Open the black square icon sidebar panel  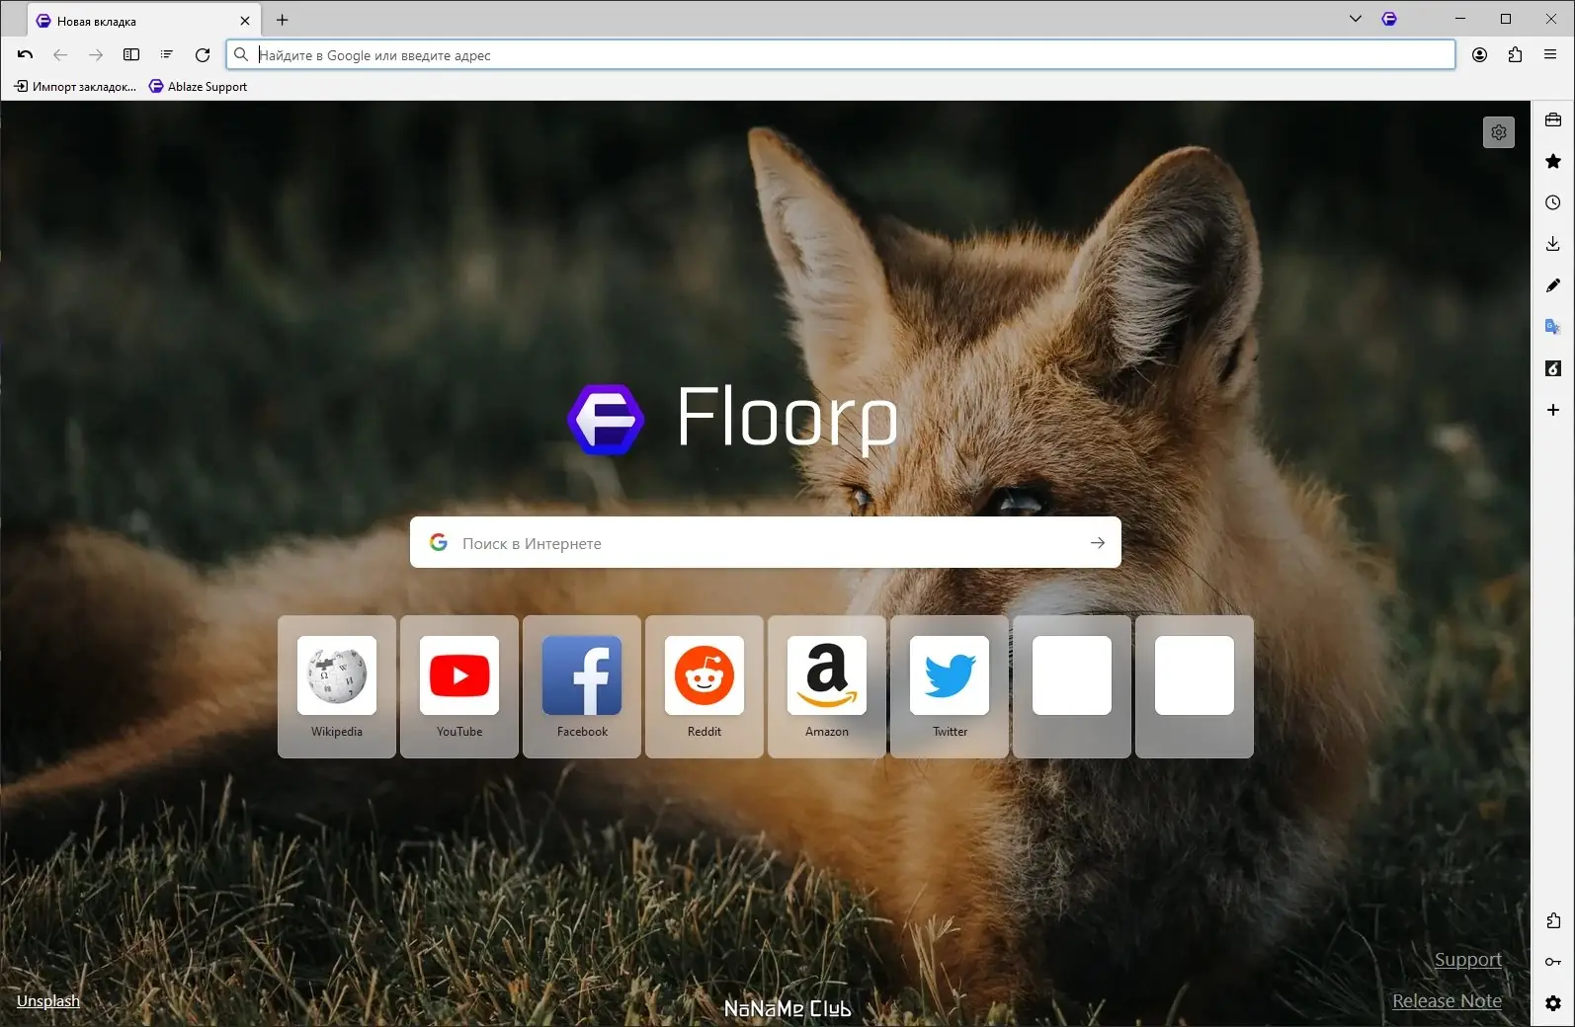point(1553,368)
